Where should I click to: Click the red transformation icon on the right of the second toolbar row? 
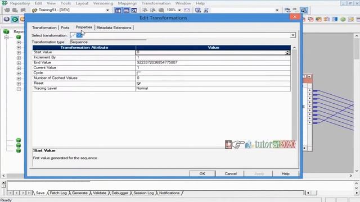310,19
